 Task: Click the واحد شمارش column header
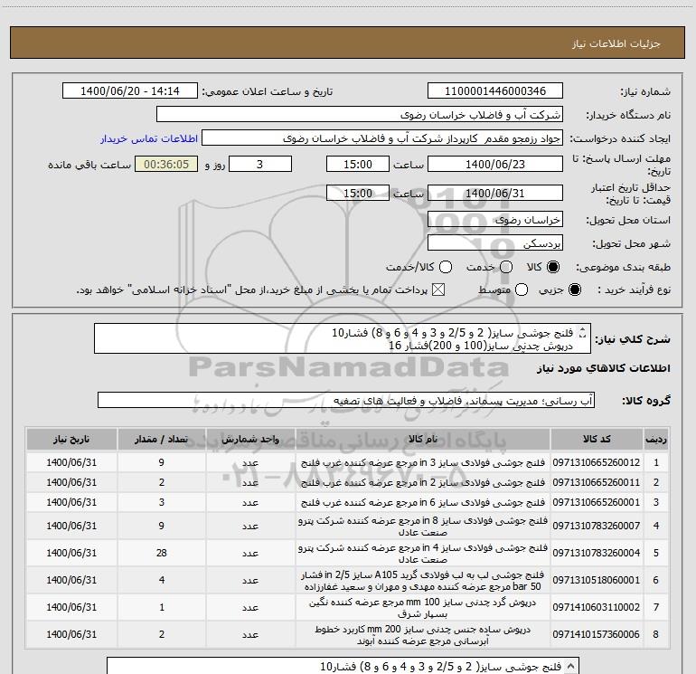click(x=250, y=439)
